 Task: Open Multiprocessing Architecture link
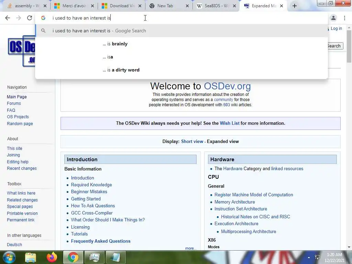tap(249, 231)
